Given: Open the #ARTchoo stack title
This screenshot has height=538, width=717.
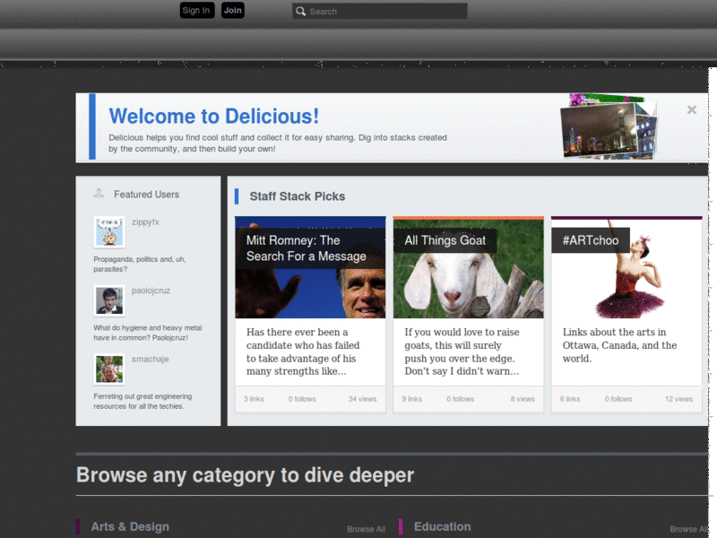Looking at the screenshot, I should (x=591, y=240).
